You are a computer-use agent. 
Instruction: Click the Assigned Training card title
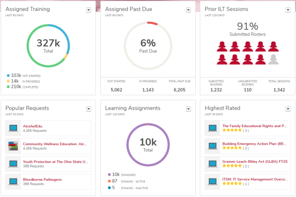pyautogui.click(x=28, y=9)
